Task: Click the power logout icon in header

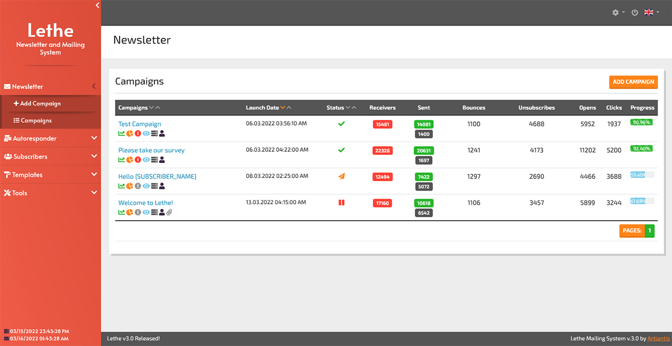Action: (x=635, y=13)
